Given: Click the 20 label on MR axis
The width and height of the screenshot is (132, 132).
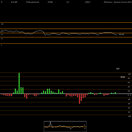Looking at the screenshot, I should click(x=129, y=91).
